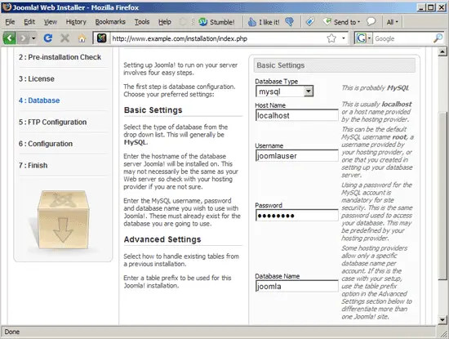The image size is (449, 339).
Task: Select step 3 : License
Action: (x=37, y=78)
